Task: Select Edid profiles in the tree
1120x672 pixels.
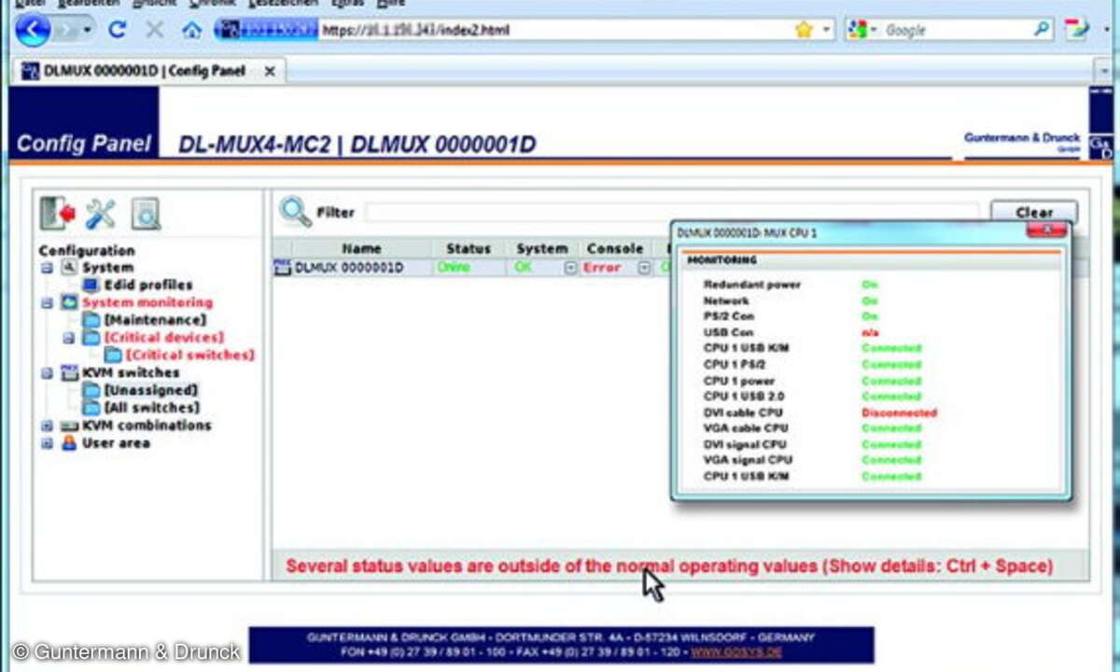Action: coord(148,285)
